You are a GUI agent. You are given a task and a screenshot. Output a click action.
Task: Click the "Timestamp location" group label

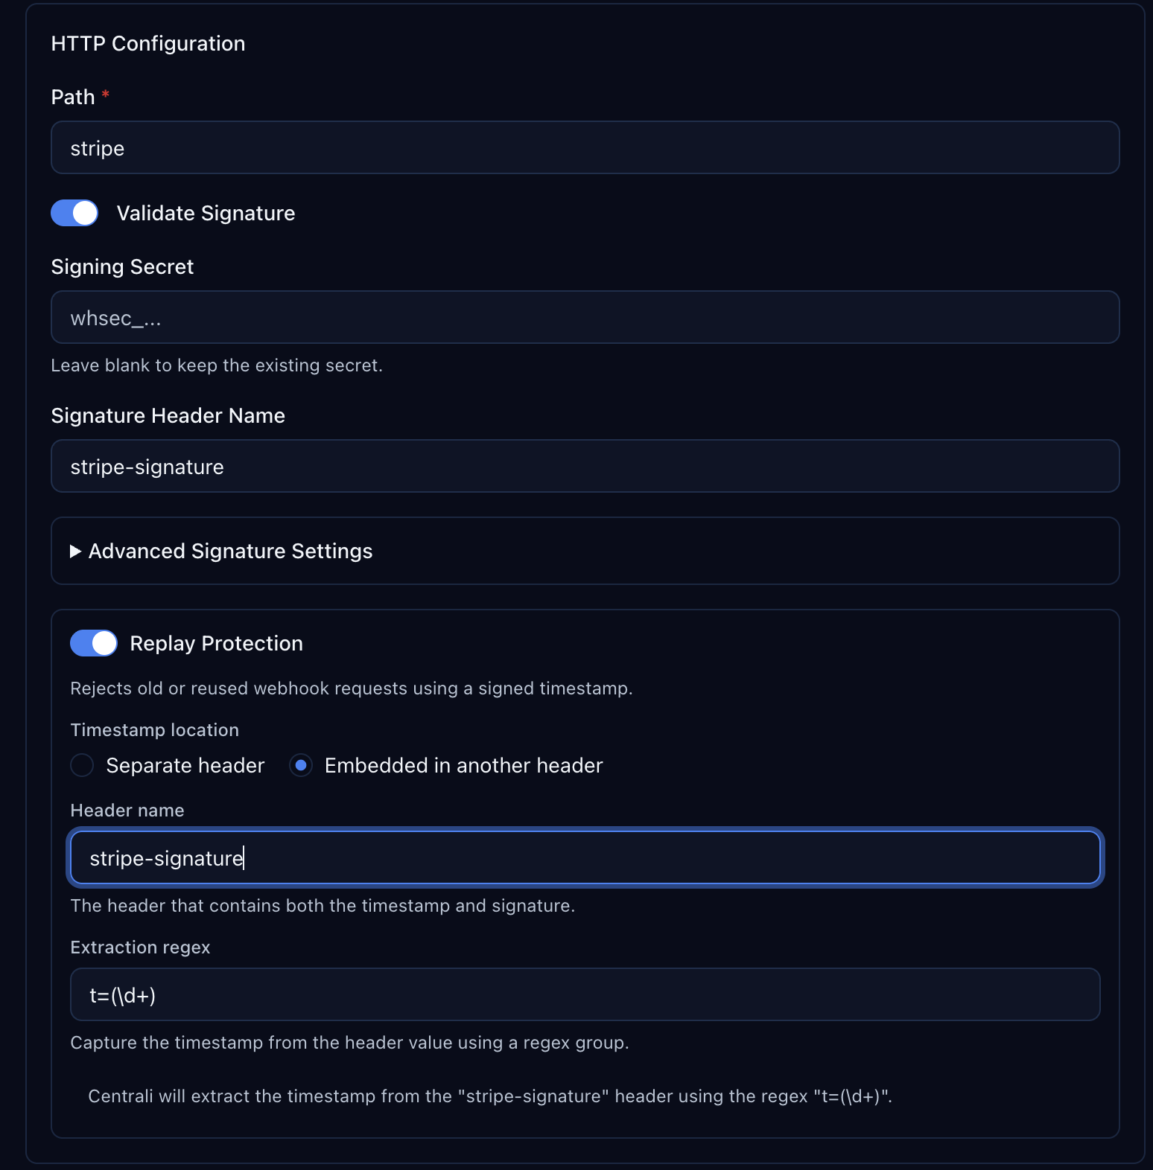[x=154, y=730]
